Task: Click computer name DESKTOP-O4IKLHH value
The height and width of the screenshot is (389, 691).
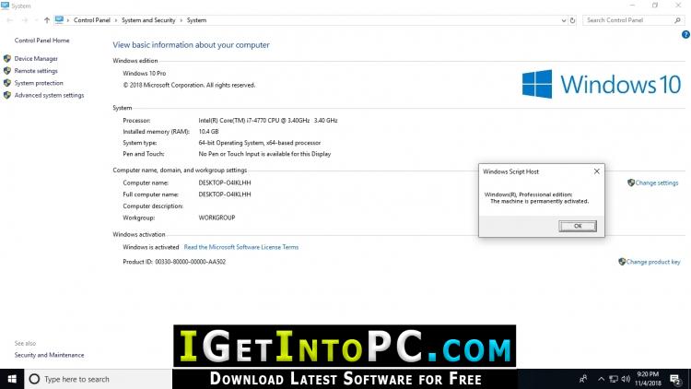Action: (x=225, y=183)
